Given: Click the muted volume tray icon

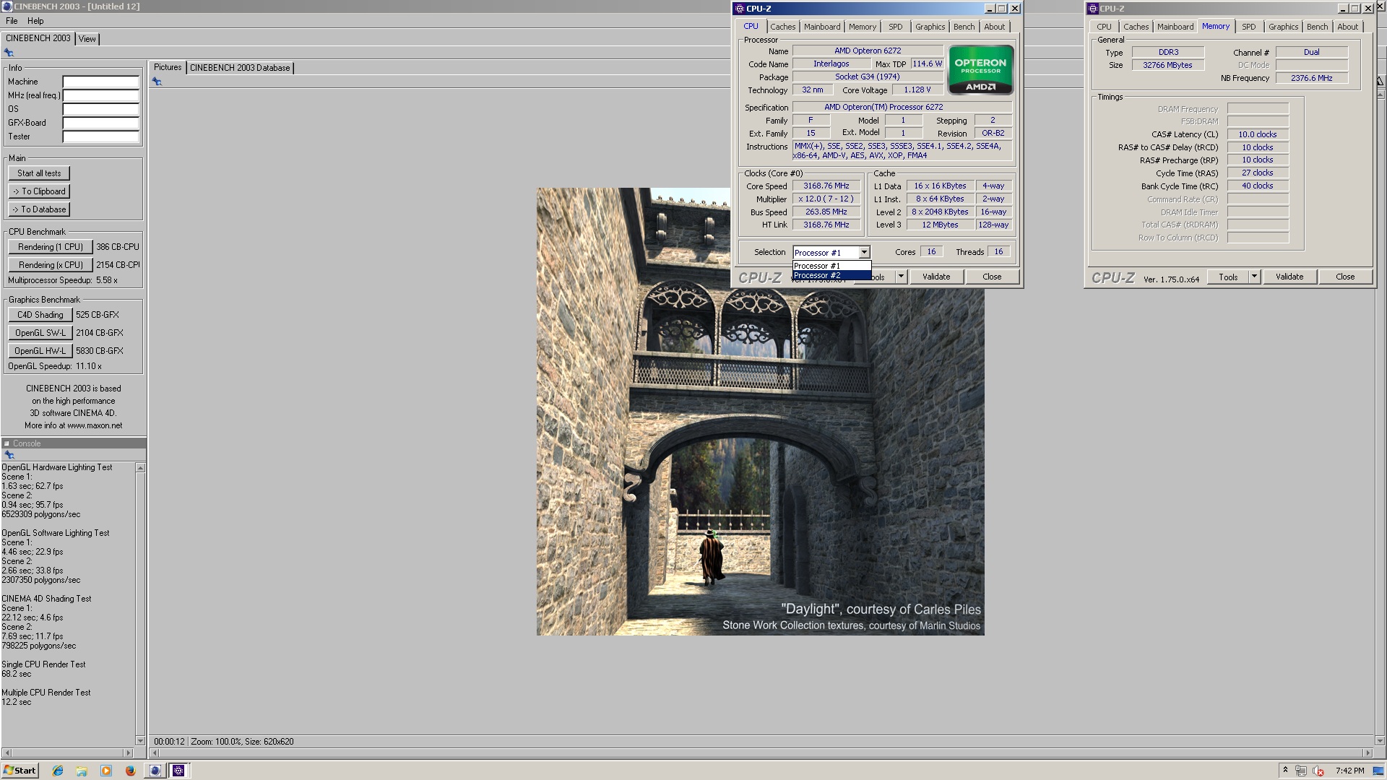Looking at the screenshot, I should 1318,771.
